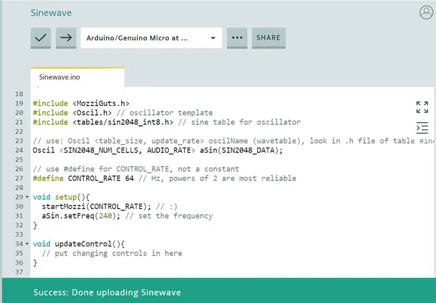This screenshot has height=303, width=436.
Task: Click the comment 'use #define for CONTROL_RATE'
Action: (x=136, y=169)
